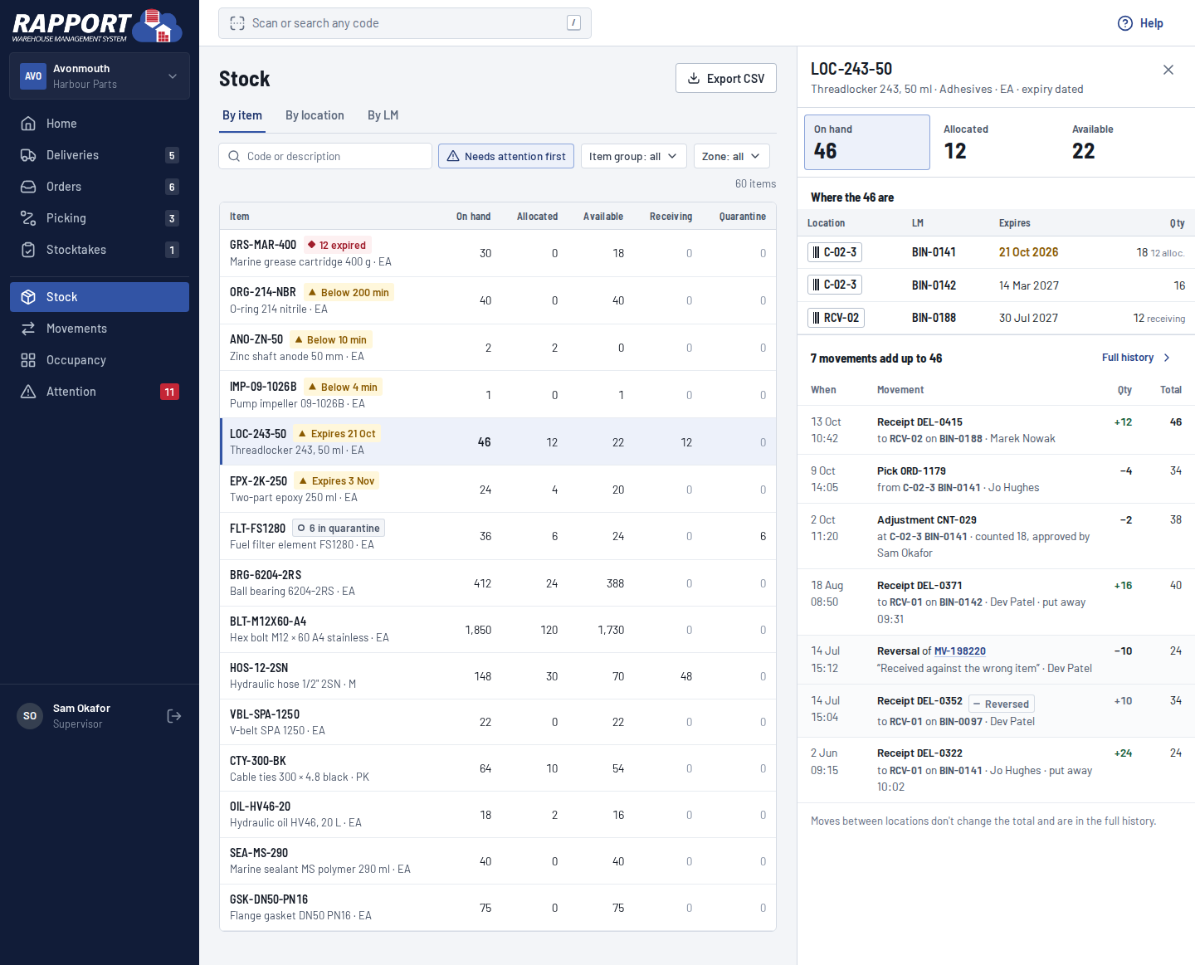Select the GRS-MAR-400 item row

[x=498, y=253]
